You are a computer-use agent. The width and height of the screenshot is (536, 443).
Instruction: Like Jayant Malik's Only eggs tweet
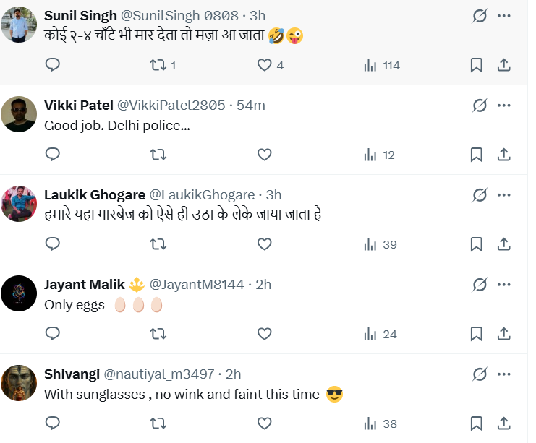tap(265, 334)
